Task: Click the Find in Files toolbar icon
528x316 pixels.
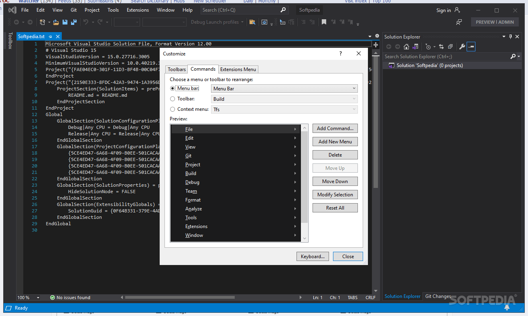Action: point(252,22)
